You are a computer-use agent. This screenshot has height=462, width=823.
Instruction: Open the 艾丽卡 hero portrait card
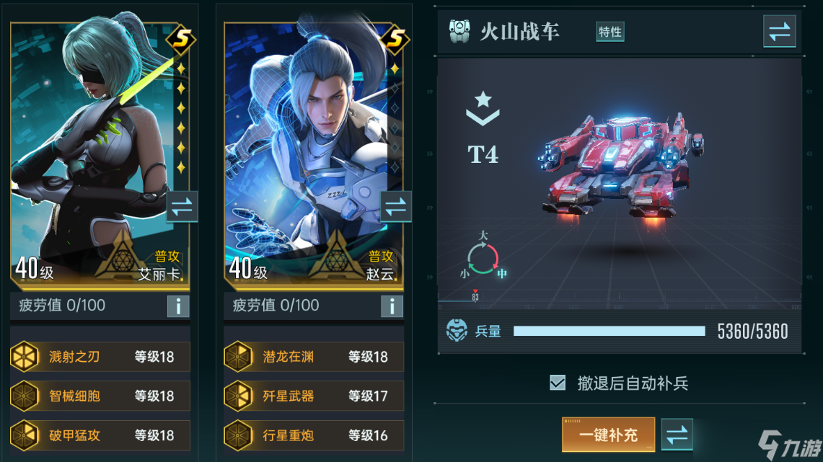click(100, 156)
